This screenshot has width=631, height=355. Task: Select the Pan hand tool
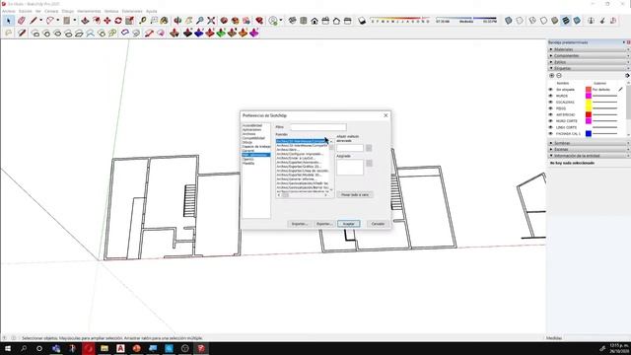pyautogui.click(x=188, y=21)
